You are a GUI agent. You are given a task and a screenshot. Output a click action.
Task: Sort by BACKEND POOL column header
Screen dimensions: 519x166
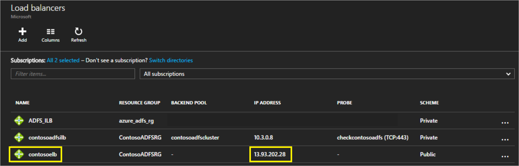189,103
